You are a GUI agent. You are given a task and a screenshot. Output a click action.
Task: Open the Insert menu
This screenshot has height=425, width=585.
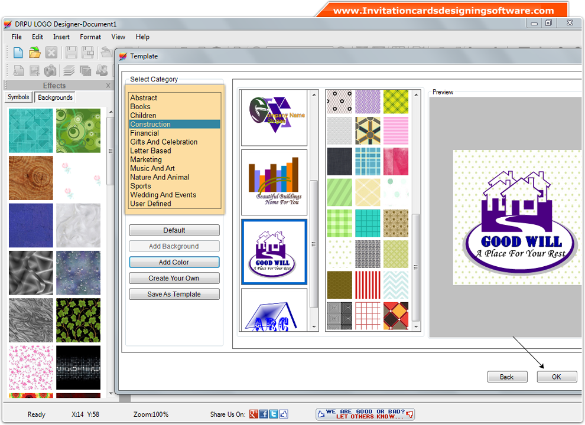61,37
